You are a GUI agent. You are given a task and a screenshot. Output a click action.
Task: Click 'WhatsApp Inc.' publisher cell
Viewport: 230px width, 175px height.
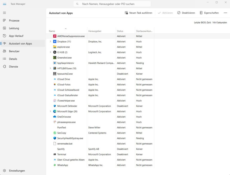pyautogui.click(x=96, y=165)
